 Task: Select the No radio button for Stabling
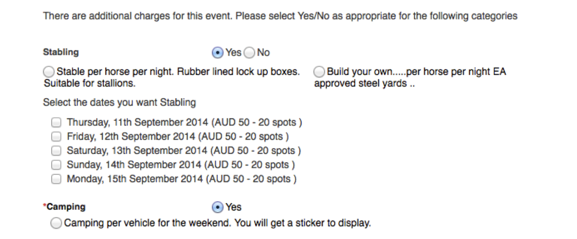[250, 53]
